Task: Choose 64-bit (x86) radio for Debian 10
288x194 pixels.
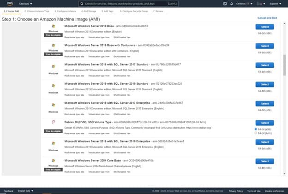Action: pyautogui.click(x=256, y=129)
